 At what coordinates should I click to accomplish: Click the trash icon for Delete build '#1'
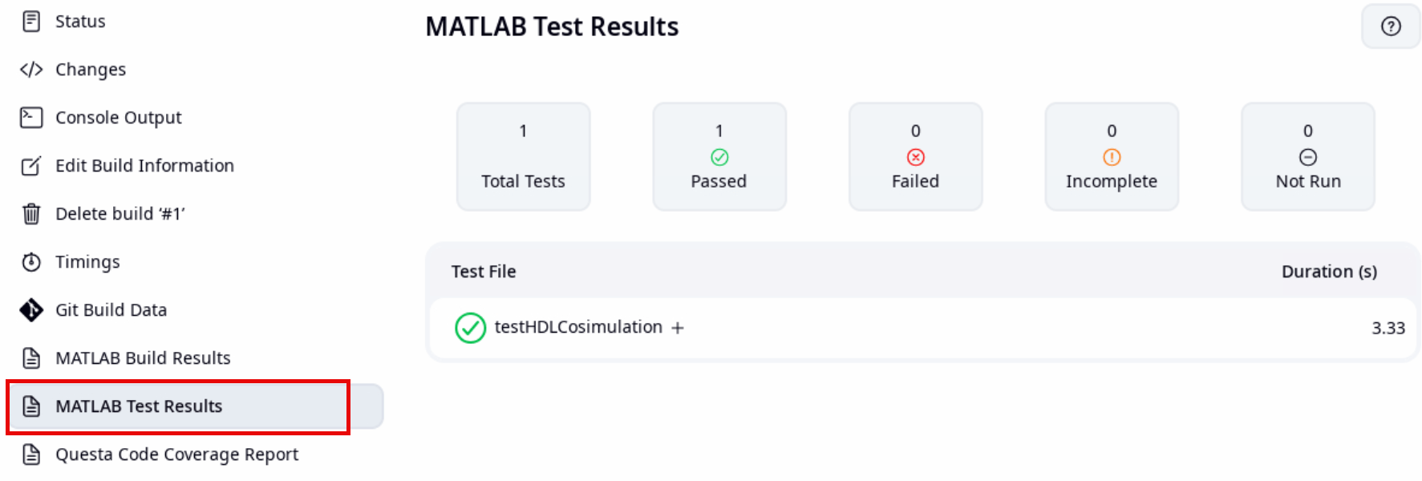coord(30,213)
